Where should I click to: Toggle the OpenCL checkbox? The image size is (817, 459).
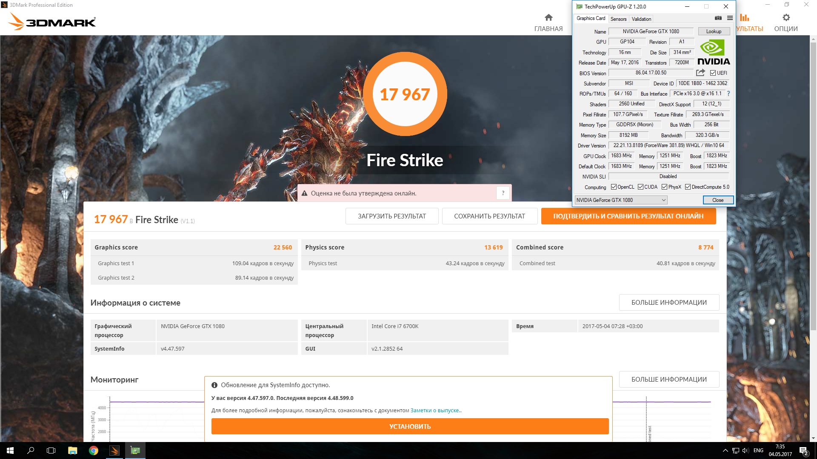click(x=614, y=187)
